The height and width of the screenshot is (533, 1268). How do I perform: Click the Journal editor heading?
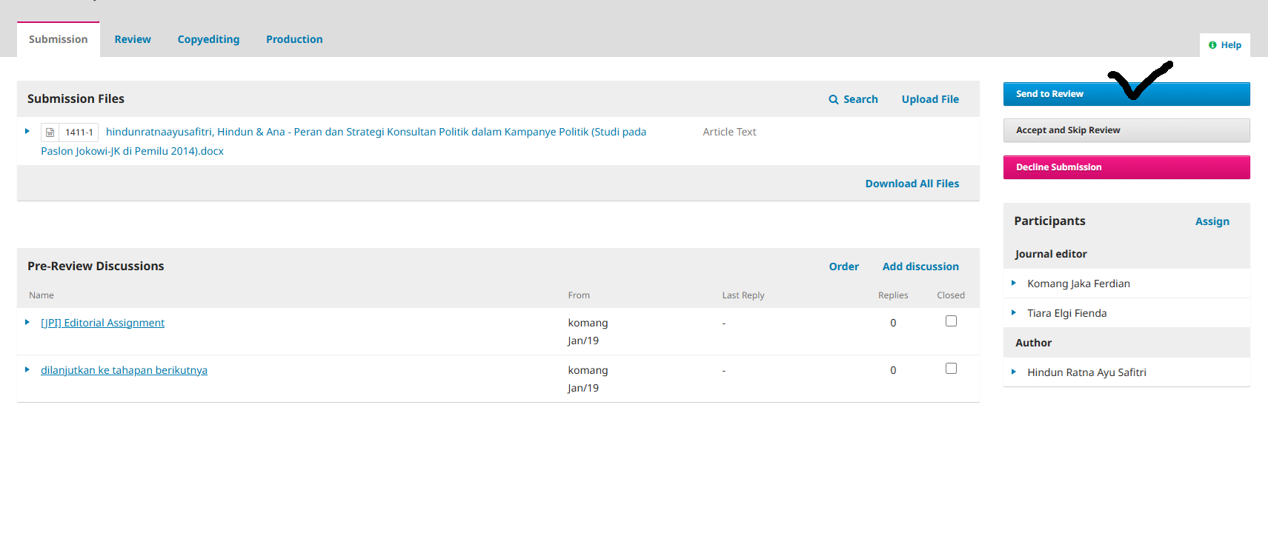[x=1051, y=254]
